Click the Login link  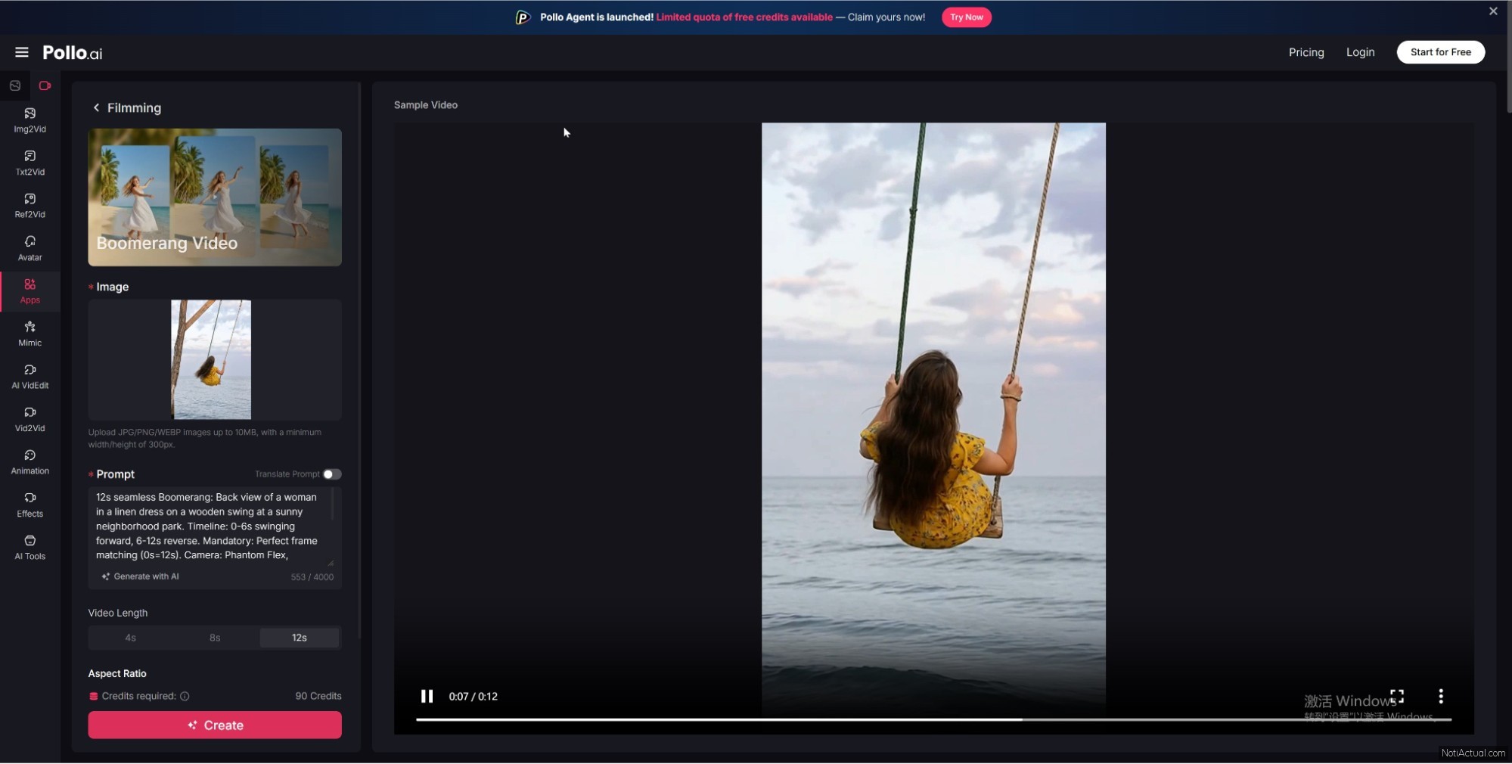[1360, 52]
